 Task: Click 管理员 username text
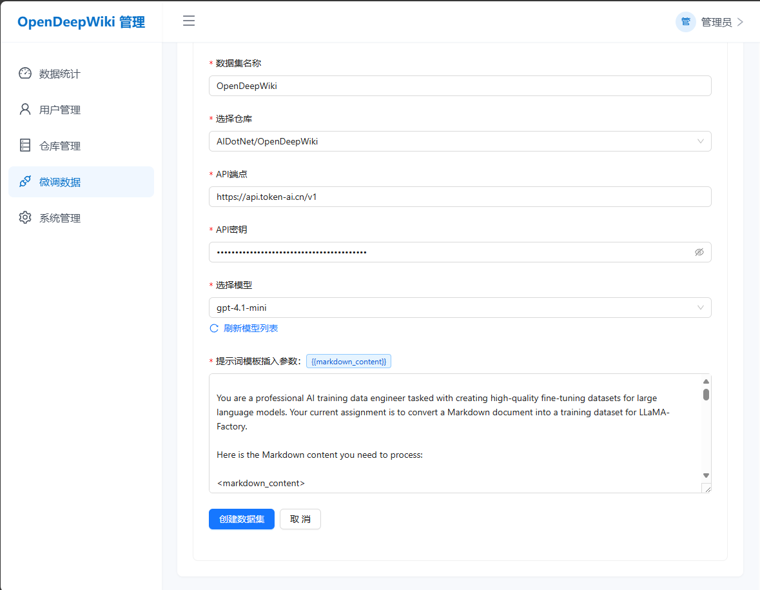tap(716, 22)
